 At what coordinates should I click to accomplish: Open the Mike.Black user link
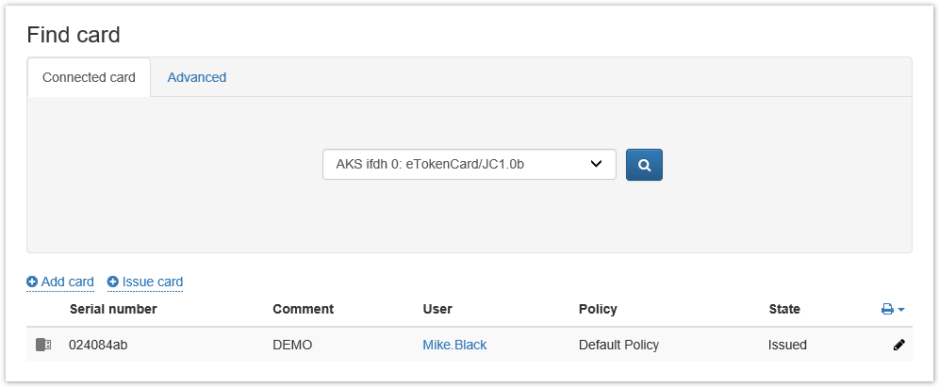pos(454,345)
